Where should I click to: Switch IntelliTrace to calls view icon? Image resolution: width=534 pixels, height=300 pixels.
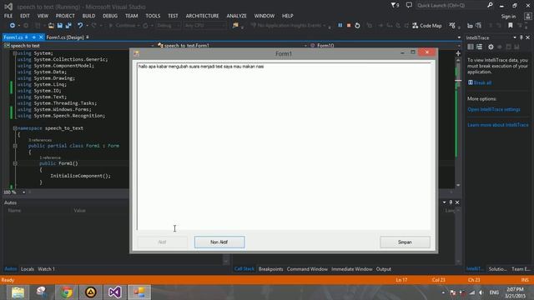[479, 47]
